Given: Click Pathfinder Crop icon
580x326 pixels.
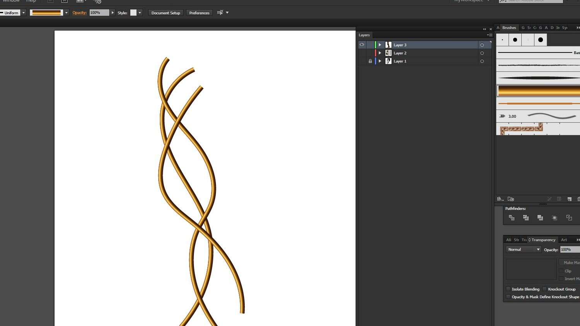Looking at the screenshot, I should coord(554,218).
